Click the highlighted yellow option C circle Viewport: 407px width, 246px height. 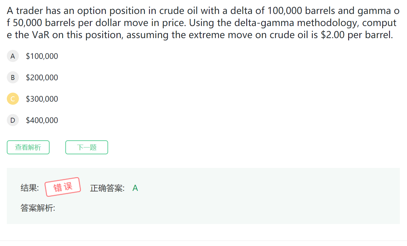13,99
